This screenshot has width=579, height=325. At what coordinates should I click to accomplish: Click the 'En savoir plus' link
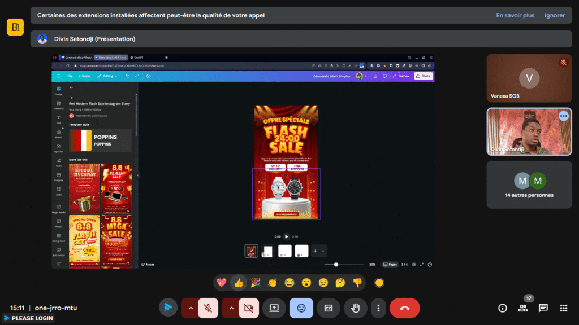tap(515, 15)
